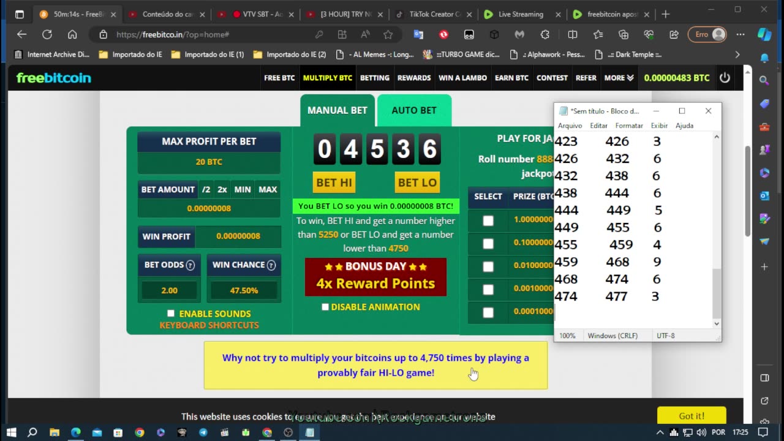The image size is (784, 441).
Task: Add a sidebar app with the plus icon
Action: (x=764, y=267)
